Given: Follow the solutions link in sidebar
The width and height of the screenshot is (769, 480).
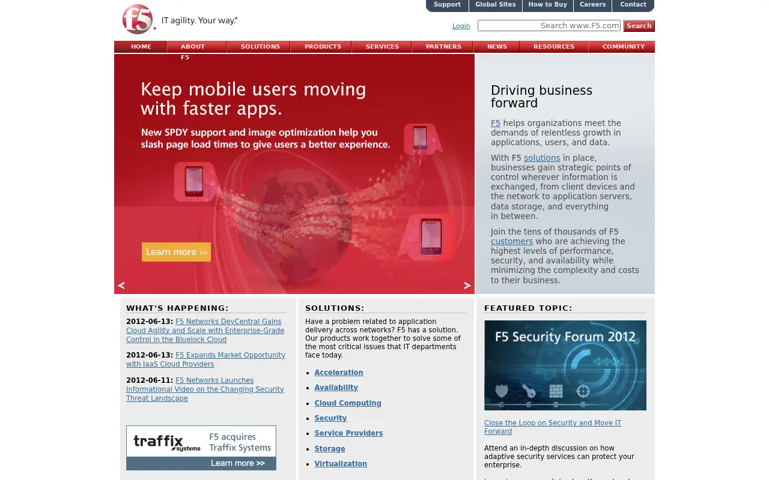Looking at the screenshot, I should click(x=542, y=158).
